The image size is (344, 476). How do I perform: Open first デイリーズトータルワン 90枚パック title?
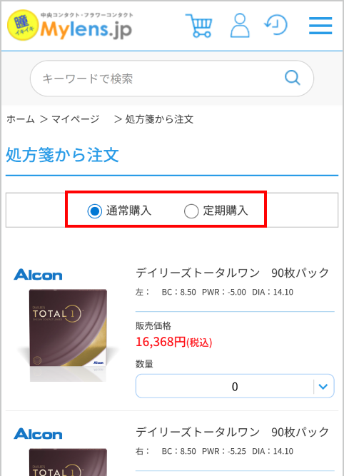pos(232,273)
